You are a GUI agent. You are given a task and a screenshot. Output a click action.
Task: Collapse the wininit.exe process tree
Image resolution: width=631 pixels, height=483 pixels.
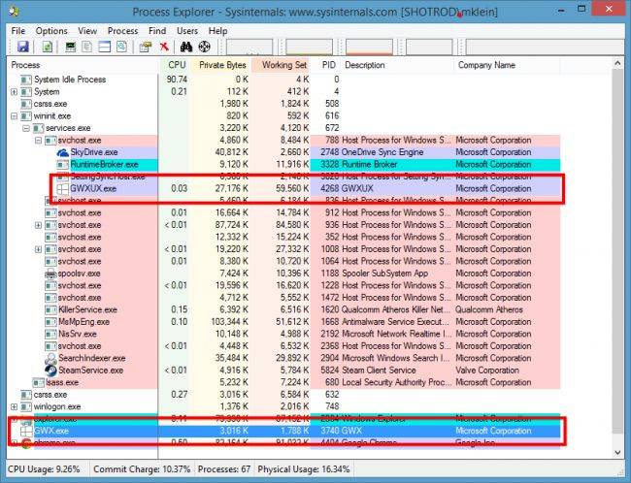pyautogui.click(x=14, y=115)
